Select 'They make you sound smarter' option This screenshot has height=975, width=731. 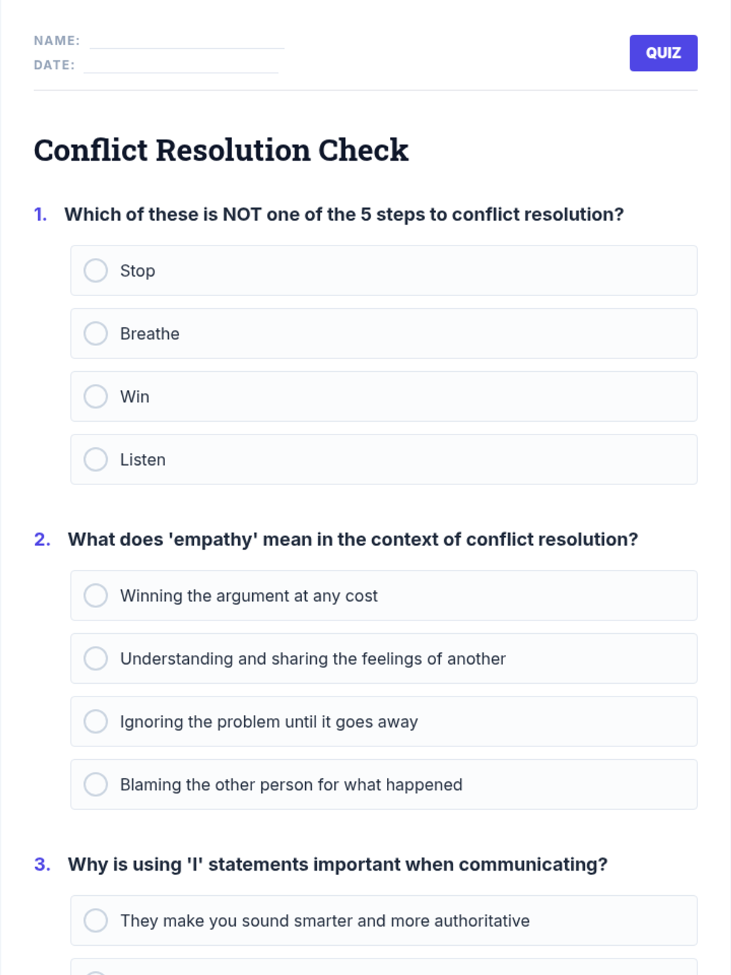click(96, 921)
